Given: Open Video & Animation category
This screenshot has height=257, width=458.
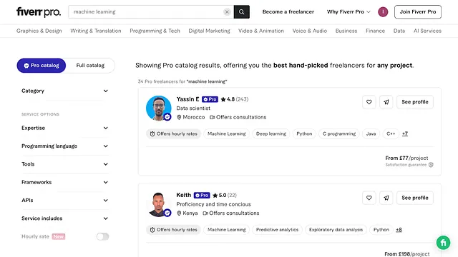Looking at the screenshot, I should point(261,31).
